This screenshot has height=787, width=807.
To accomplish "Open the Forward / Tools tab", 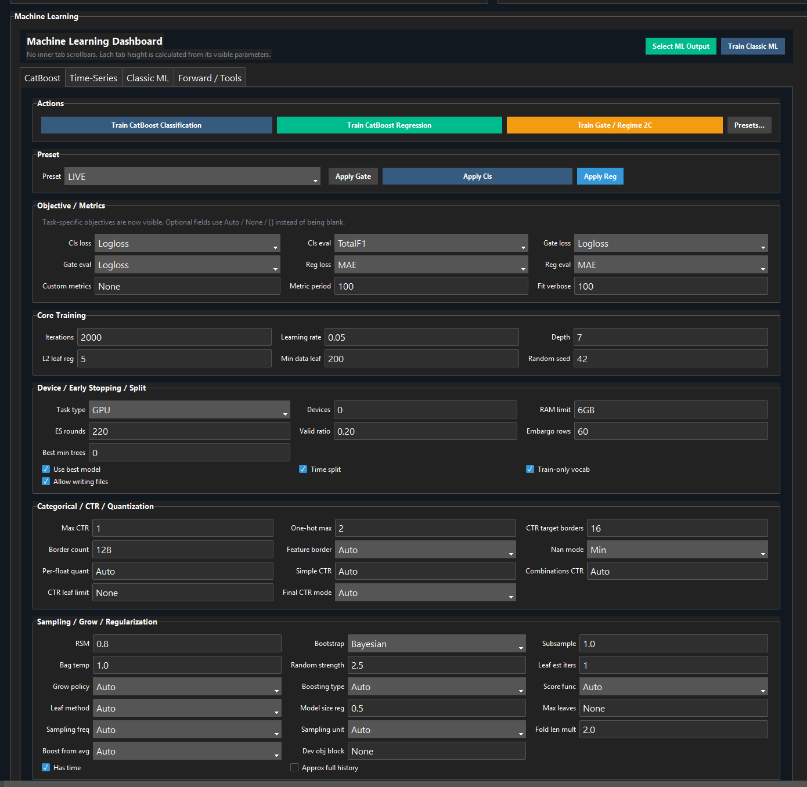I will pyautogui.click(x=210, y=78).
